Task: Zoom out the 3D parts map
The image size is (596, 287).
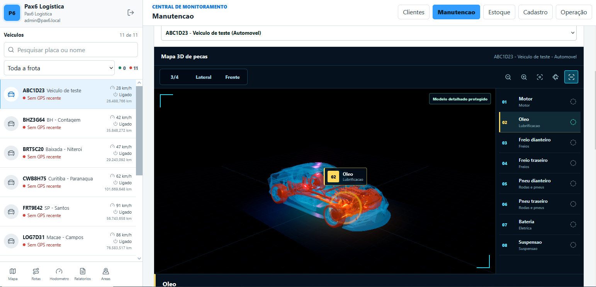Action: 508,77
